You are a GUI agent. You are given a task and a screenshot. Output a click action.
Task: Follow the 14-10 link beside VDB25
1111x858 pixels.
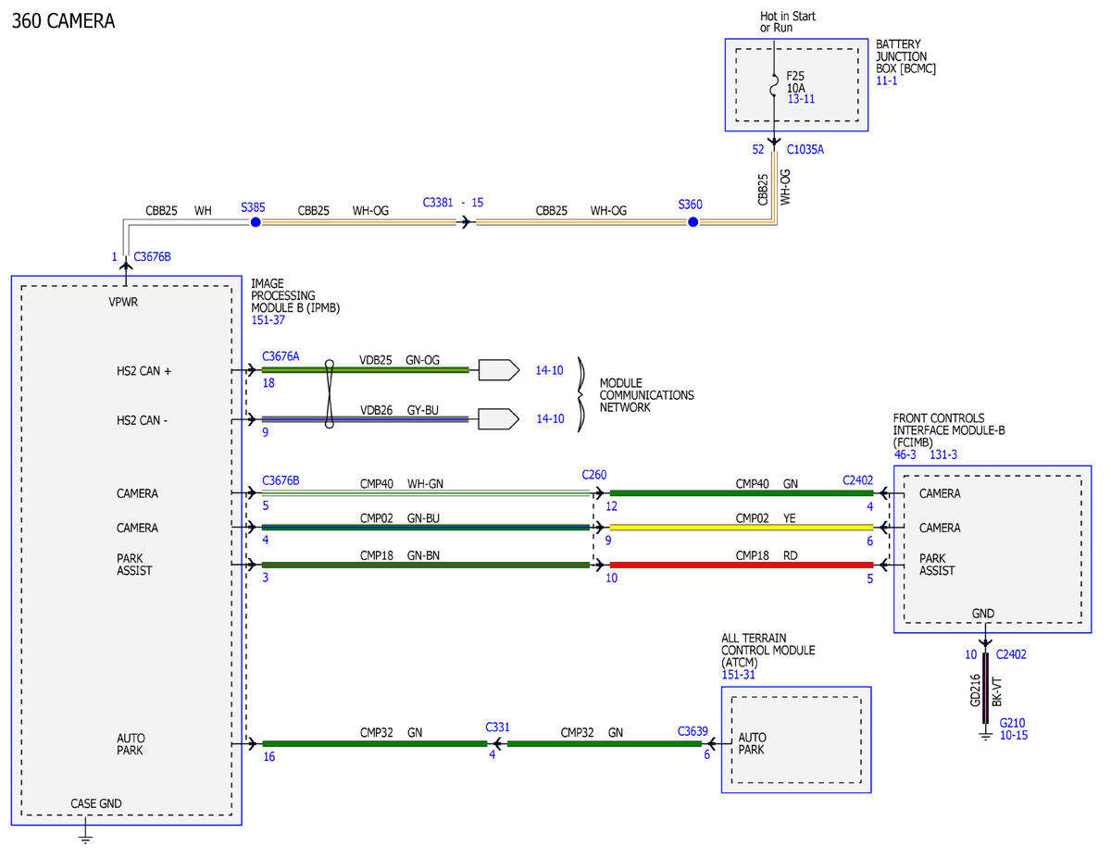click(549, 370)
